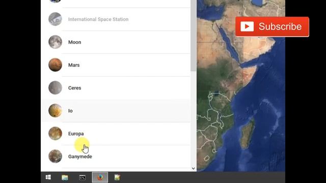The image size is (326, 183).
Task: Select International Space Station text
Action: pyautogui.click(x=98, y=19)
